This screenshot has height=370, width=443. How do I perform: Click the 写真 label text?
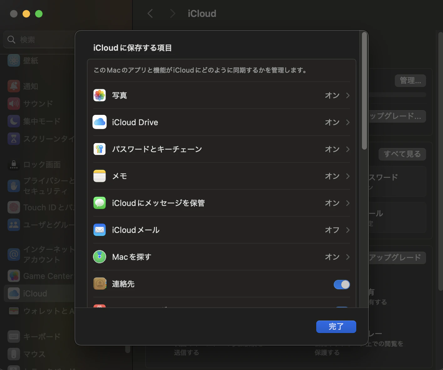[120, 95]
